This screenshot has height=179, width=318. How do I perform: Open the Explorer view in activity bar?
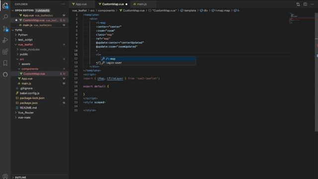click(x=5, y=5)
